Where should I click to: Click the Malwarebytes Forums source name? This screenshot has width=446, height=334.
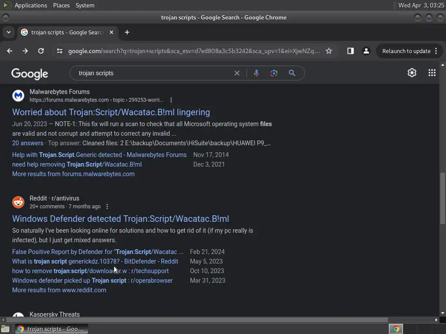coord(59,92)
